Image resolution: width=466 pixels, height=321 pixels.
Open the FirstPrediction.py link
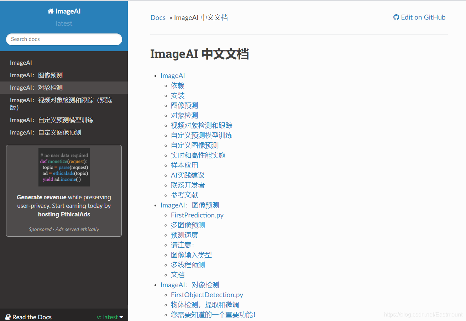197,215
